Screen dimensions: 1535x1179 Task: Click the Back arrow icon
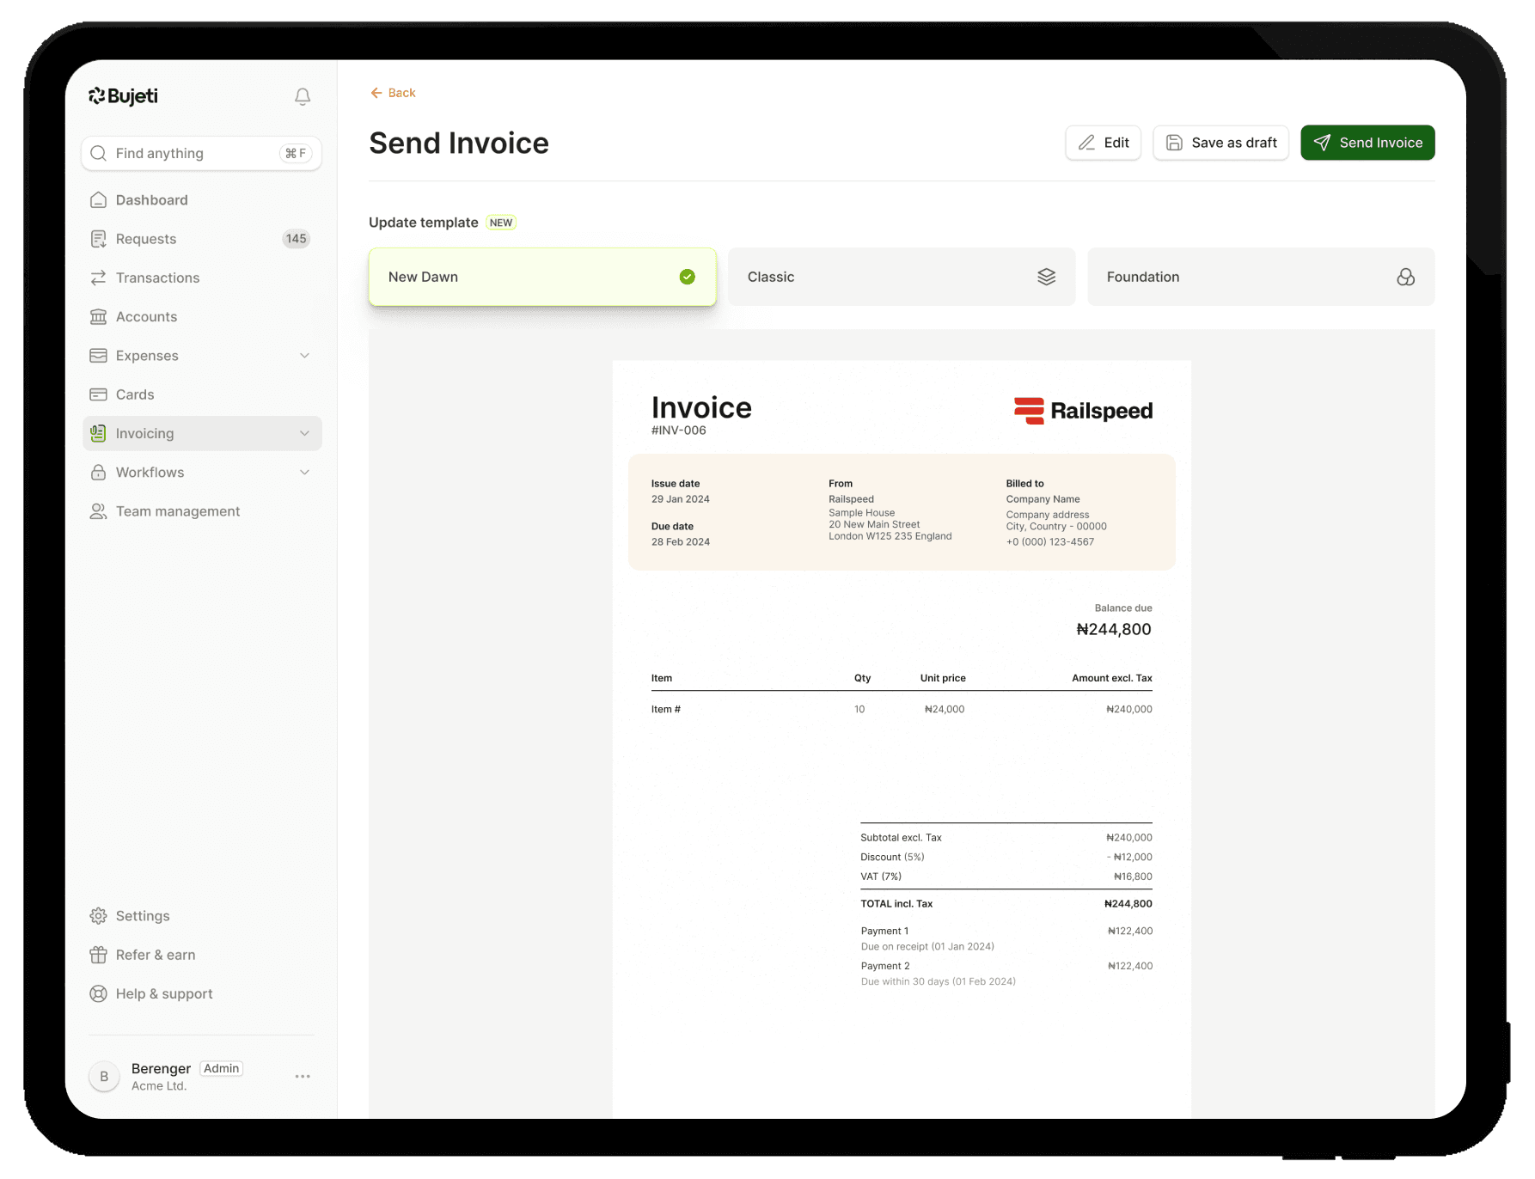click(x=376, y=93)
